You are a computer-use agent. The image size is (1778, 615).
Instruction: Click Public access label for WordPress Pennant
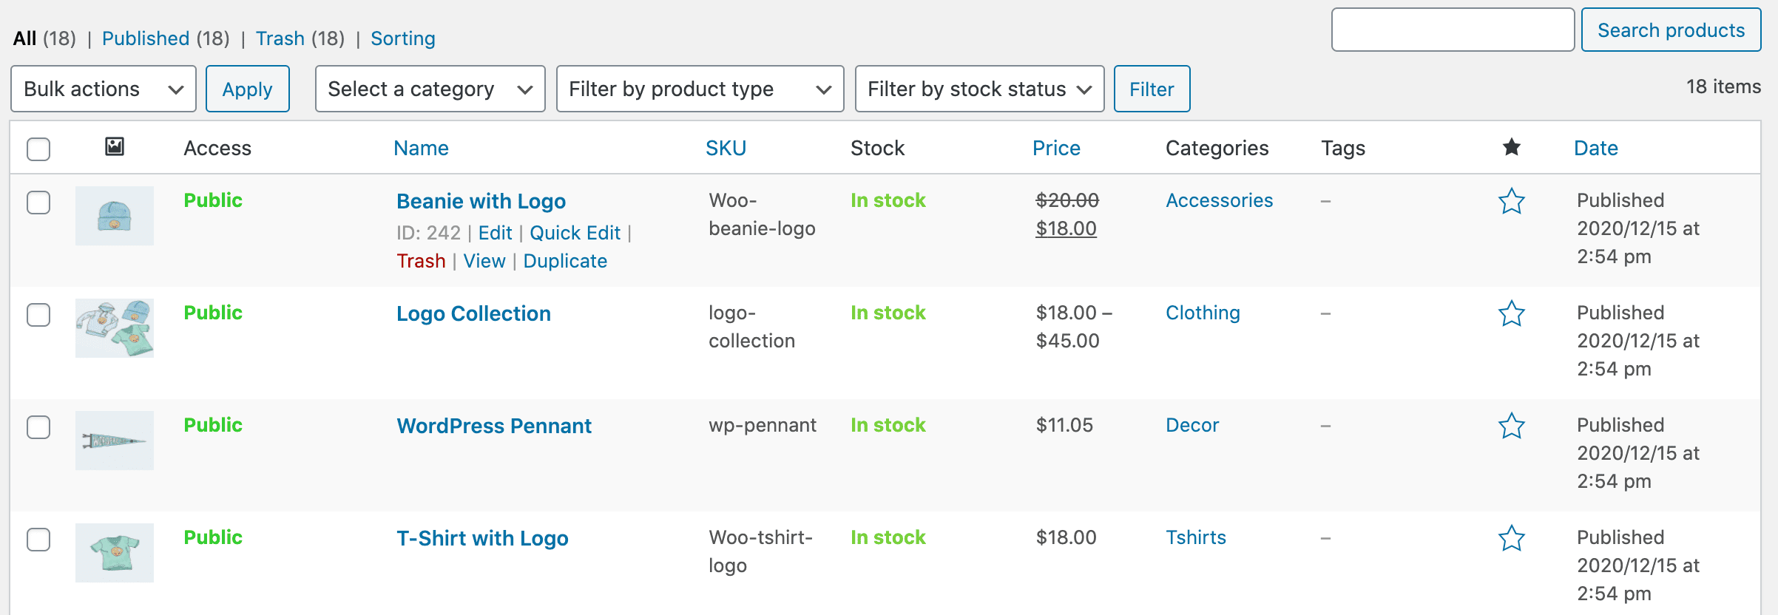213,425
